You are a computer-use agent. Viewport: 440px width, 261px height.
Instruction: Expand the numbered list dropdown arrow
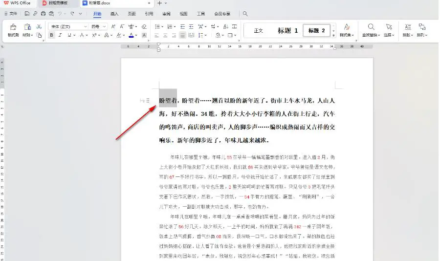175,27
